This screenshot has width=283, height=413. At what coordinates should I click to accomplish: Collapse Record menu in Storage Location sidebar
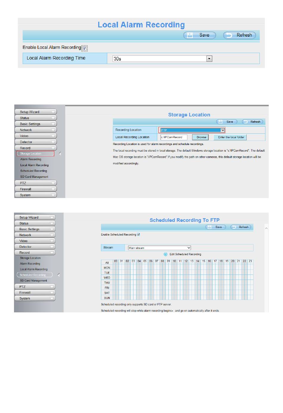click(x=35, y=148)
